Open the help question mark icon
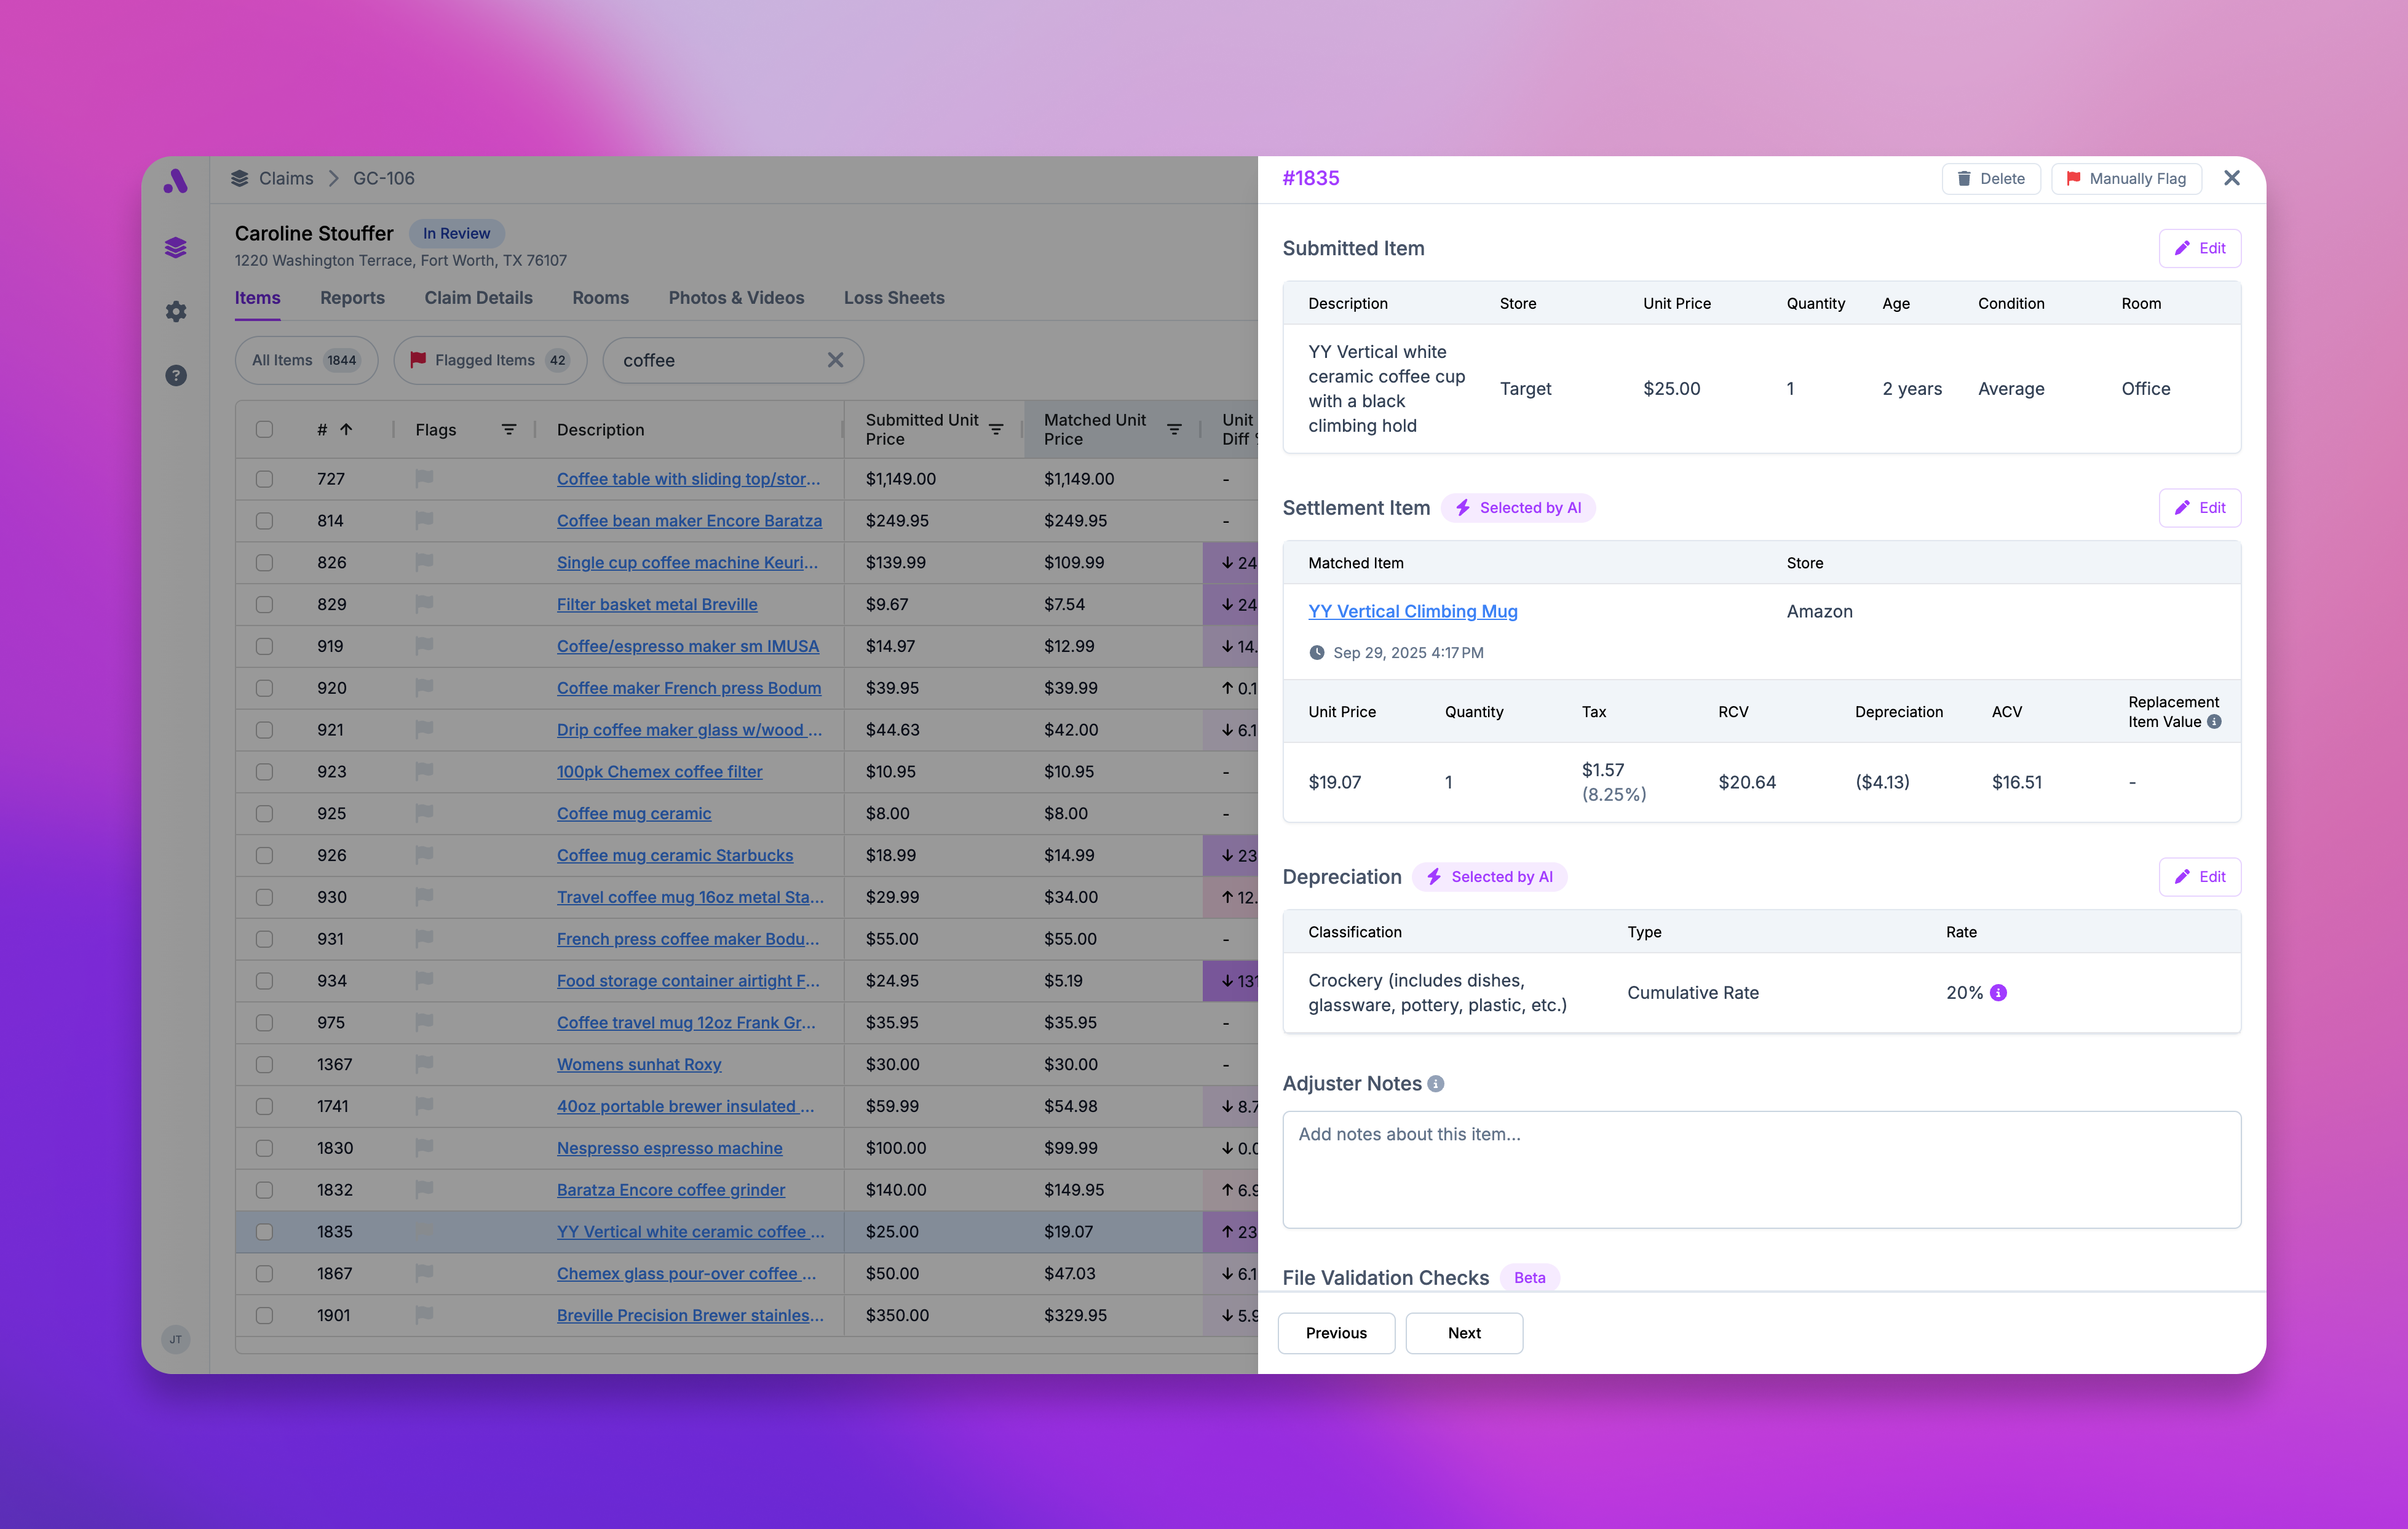Viewport: 2408px width, 1529px height. point(176,375)
